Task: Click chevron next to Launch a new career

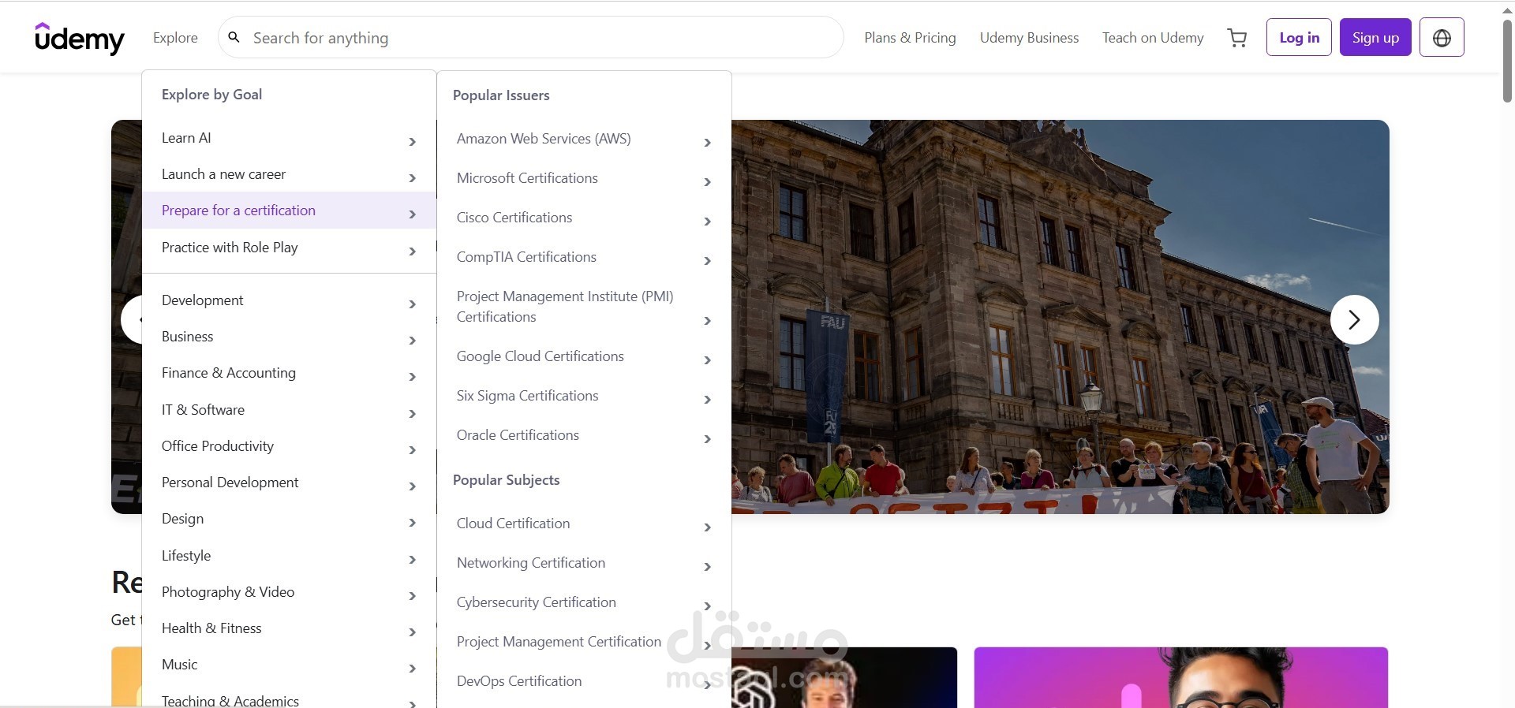Action: [x=412, y=178]
